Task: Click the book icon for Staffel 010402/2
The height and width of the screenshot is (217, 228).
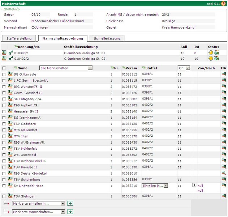Action: [4, 58]
